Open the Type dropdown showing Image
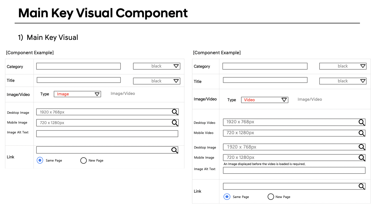 tap(77, 94)
